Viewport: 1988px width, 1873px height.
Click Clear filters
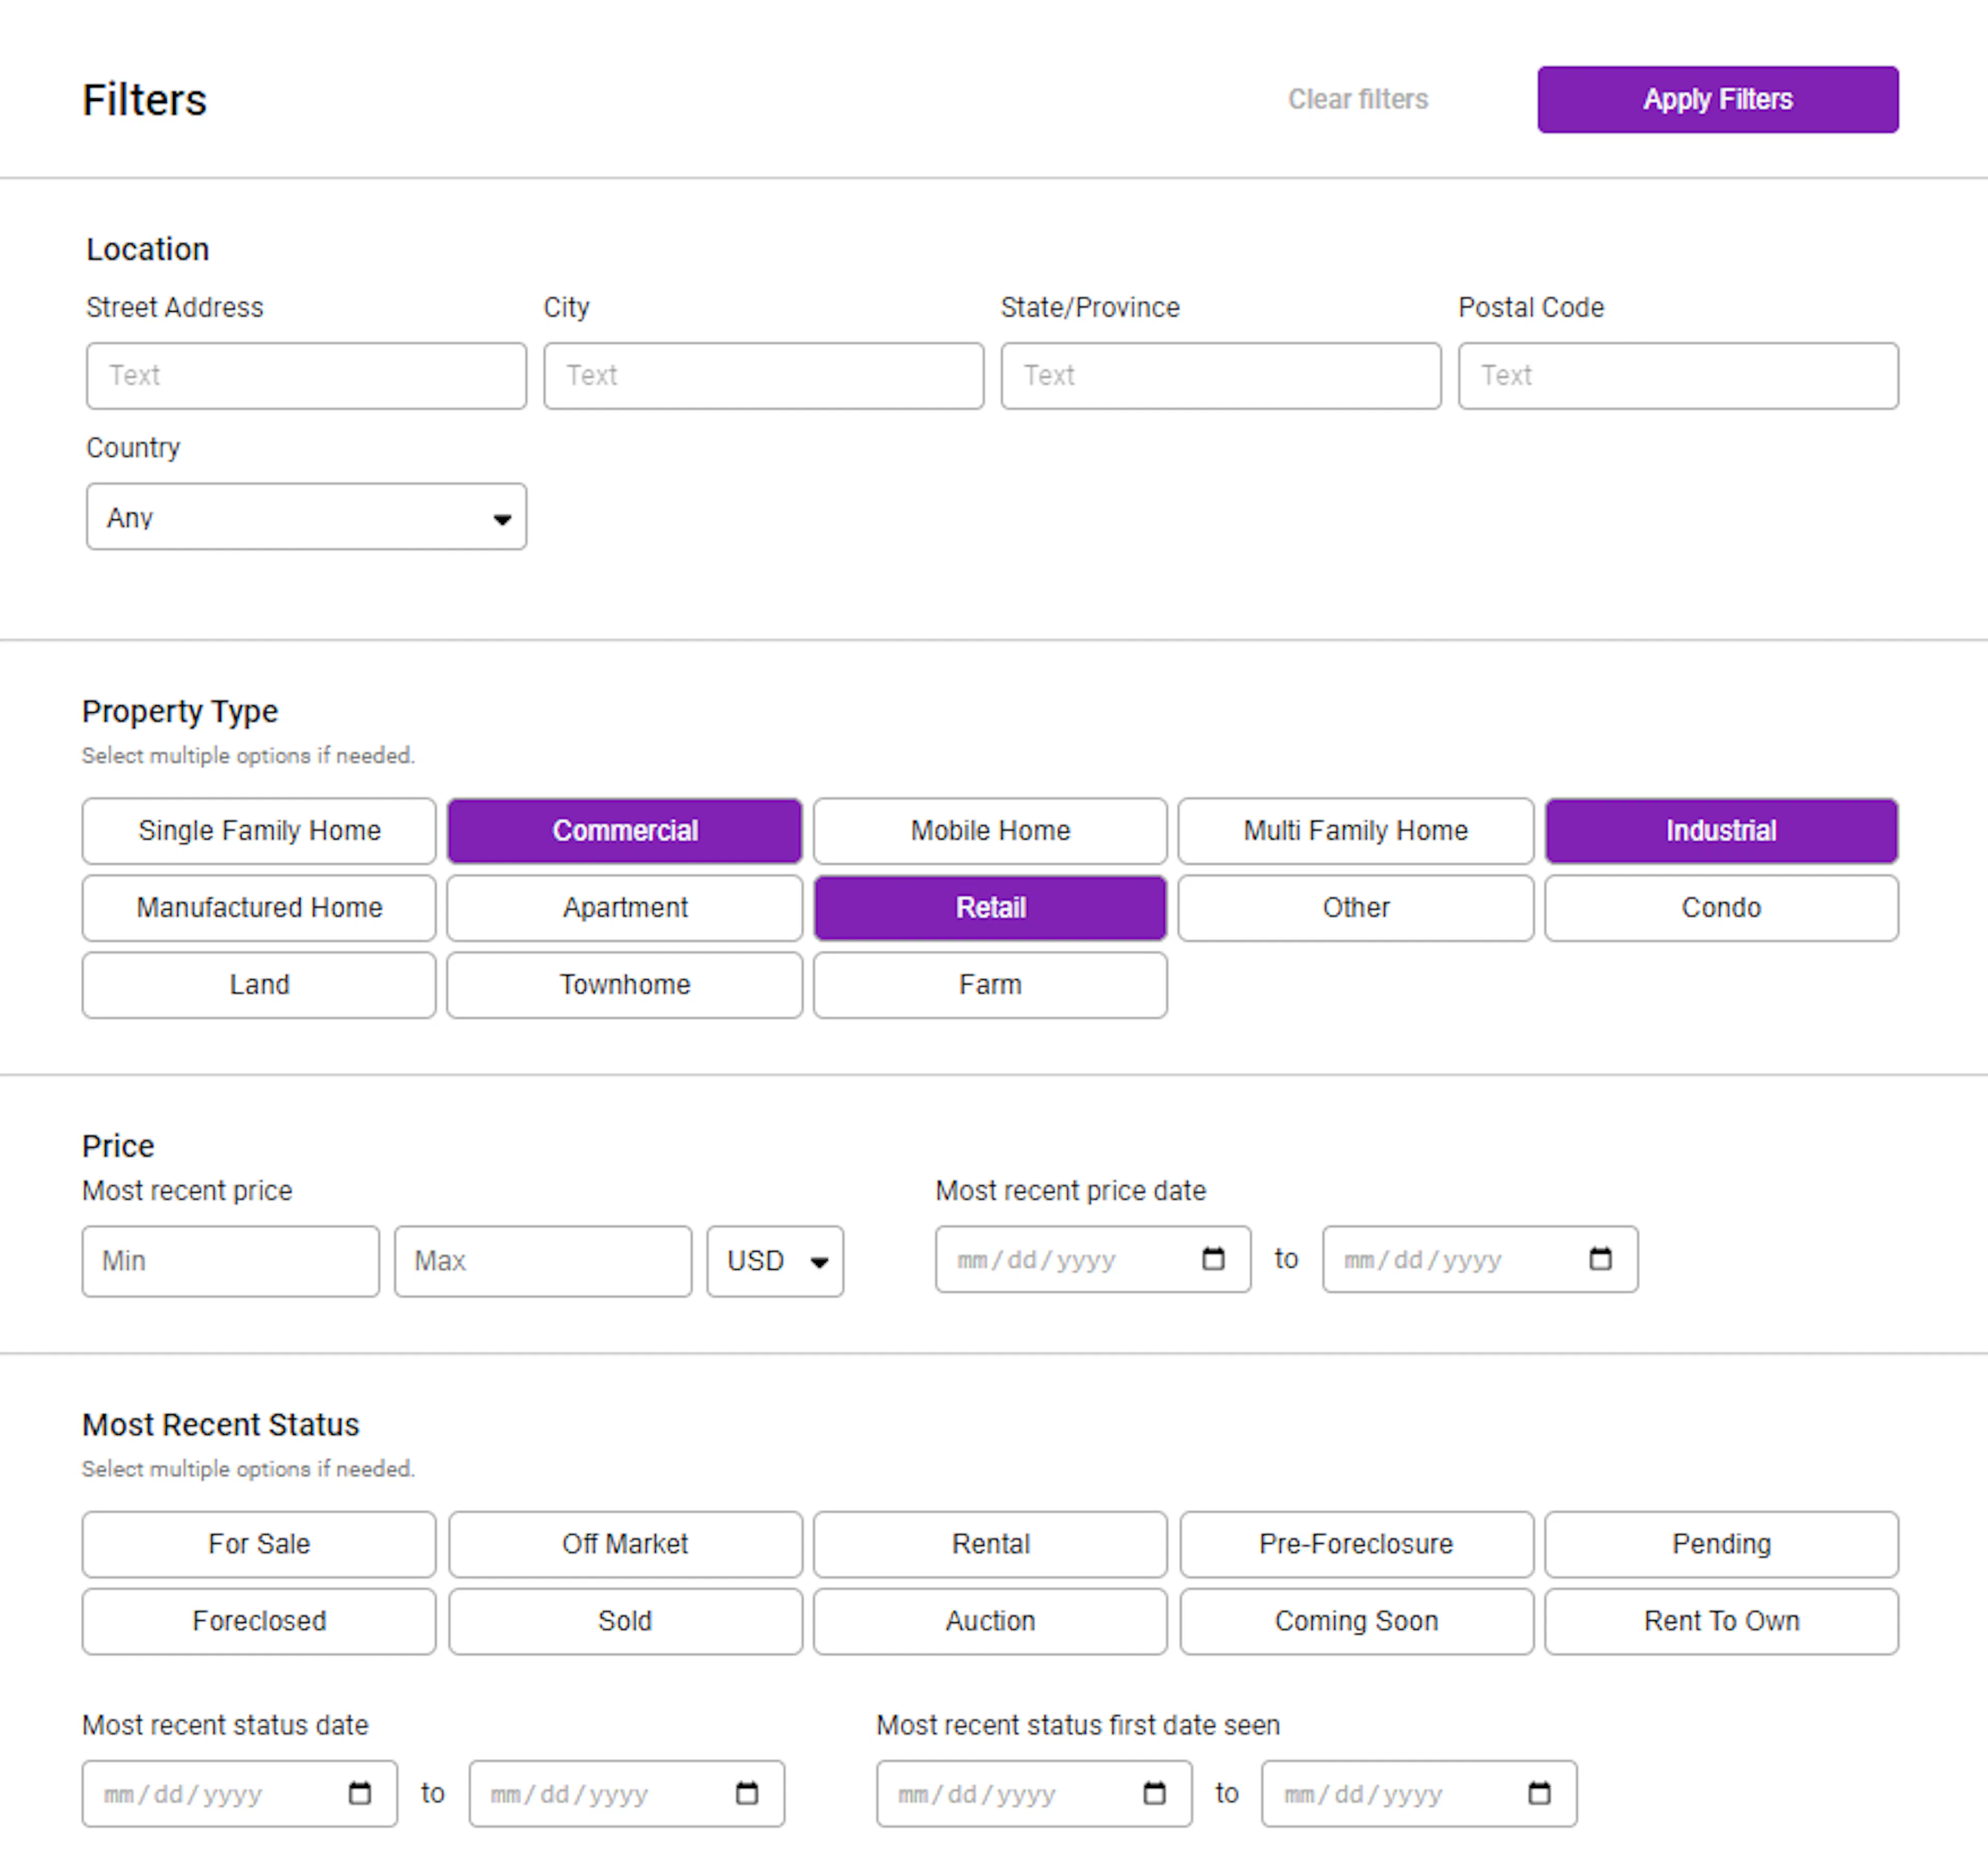(1357, 99)
